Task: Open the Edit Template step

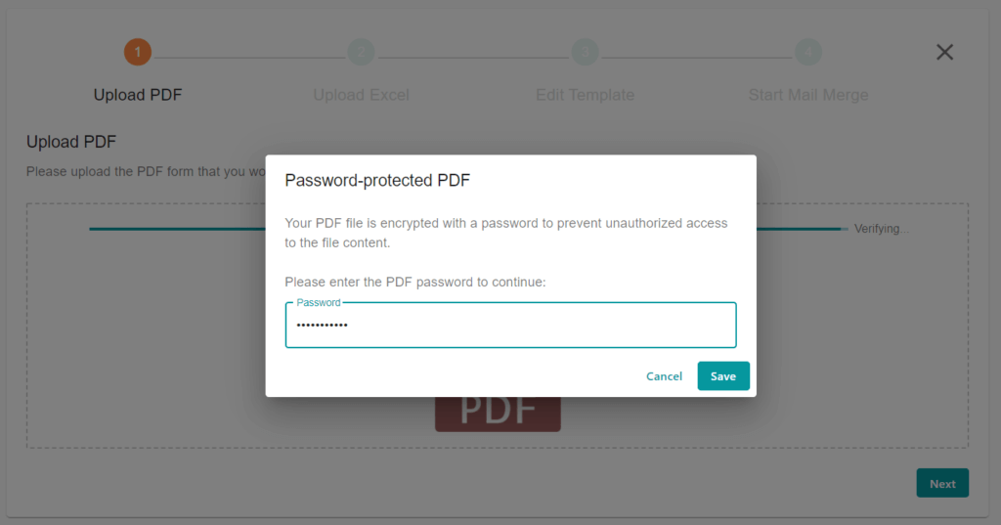Action: click(x=585, y=95)
